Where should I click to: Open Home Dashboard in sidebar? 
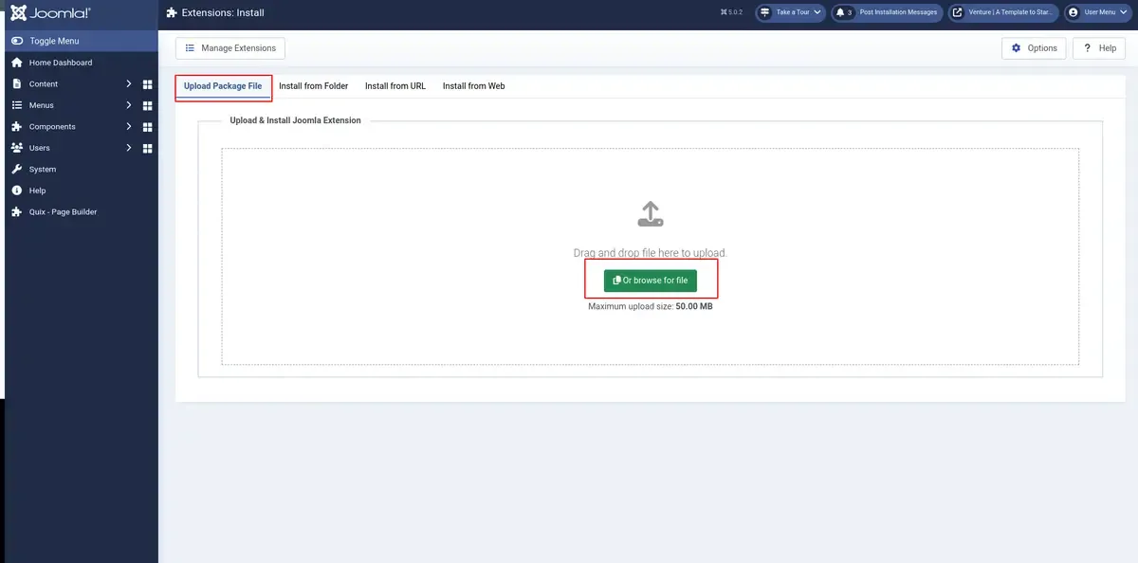[x=61, y=63]
